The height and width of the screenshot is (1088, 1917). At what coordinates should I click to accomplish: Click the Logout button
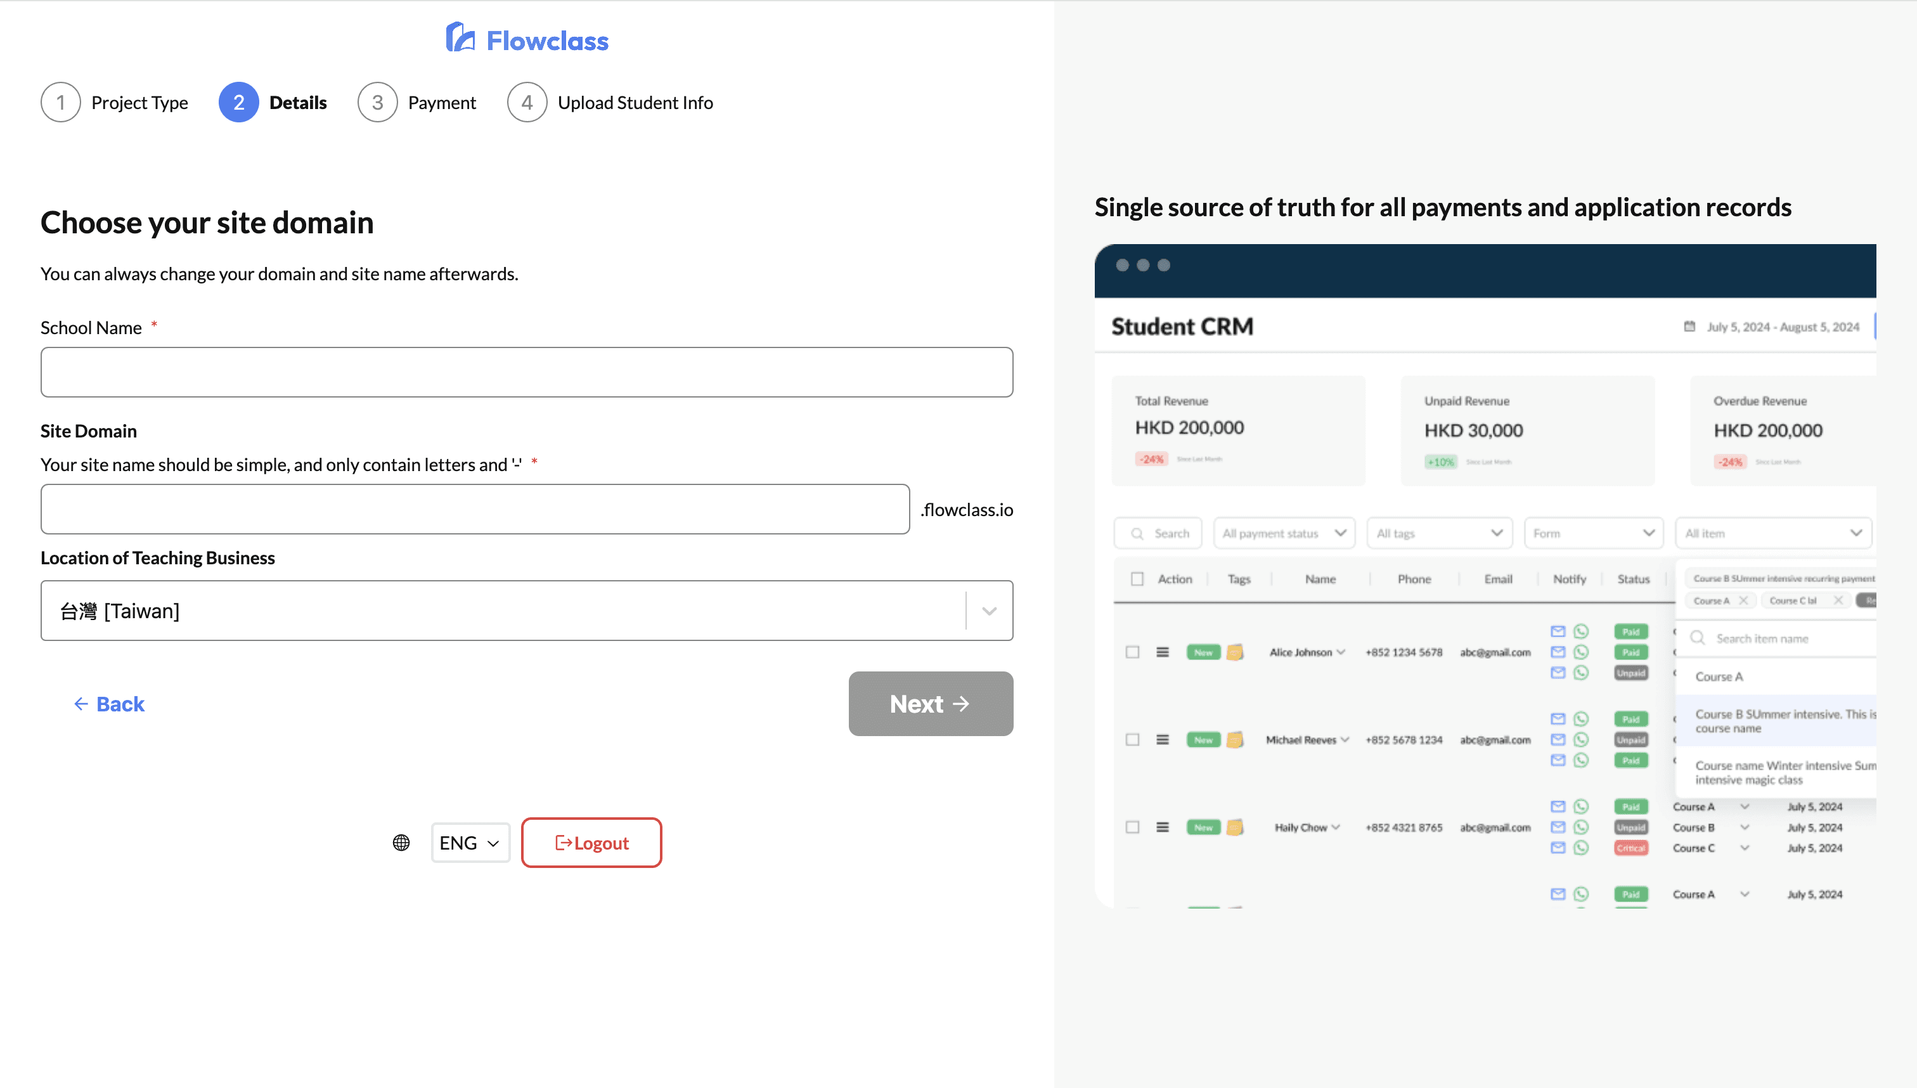click(591, 843)
